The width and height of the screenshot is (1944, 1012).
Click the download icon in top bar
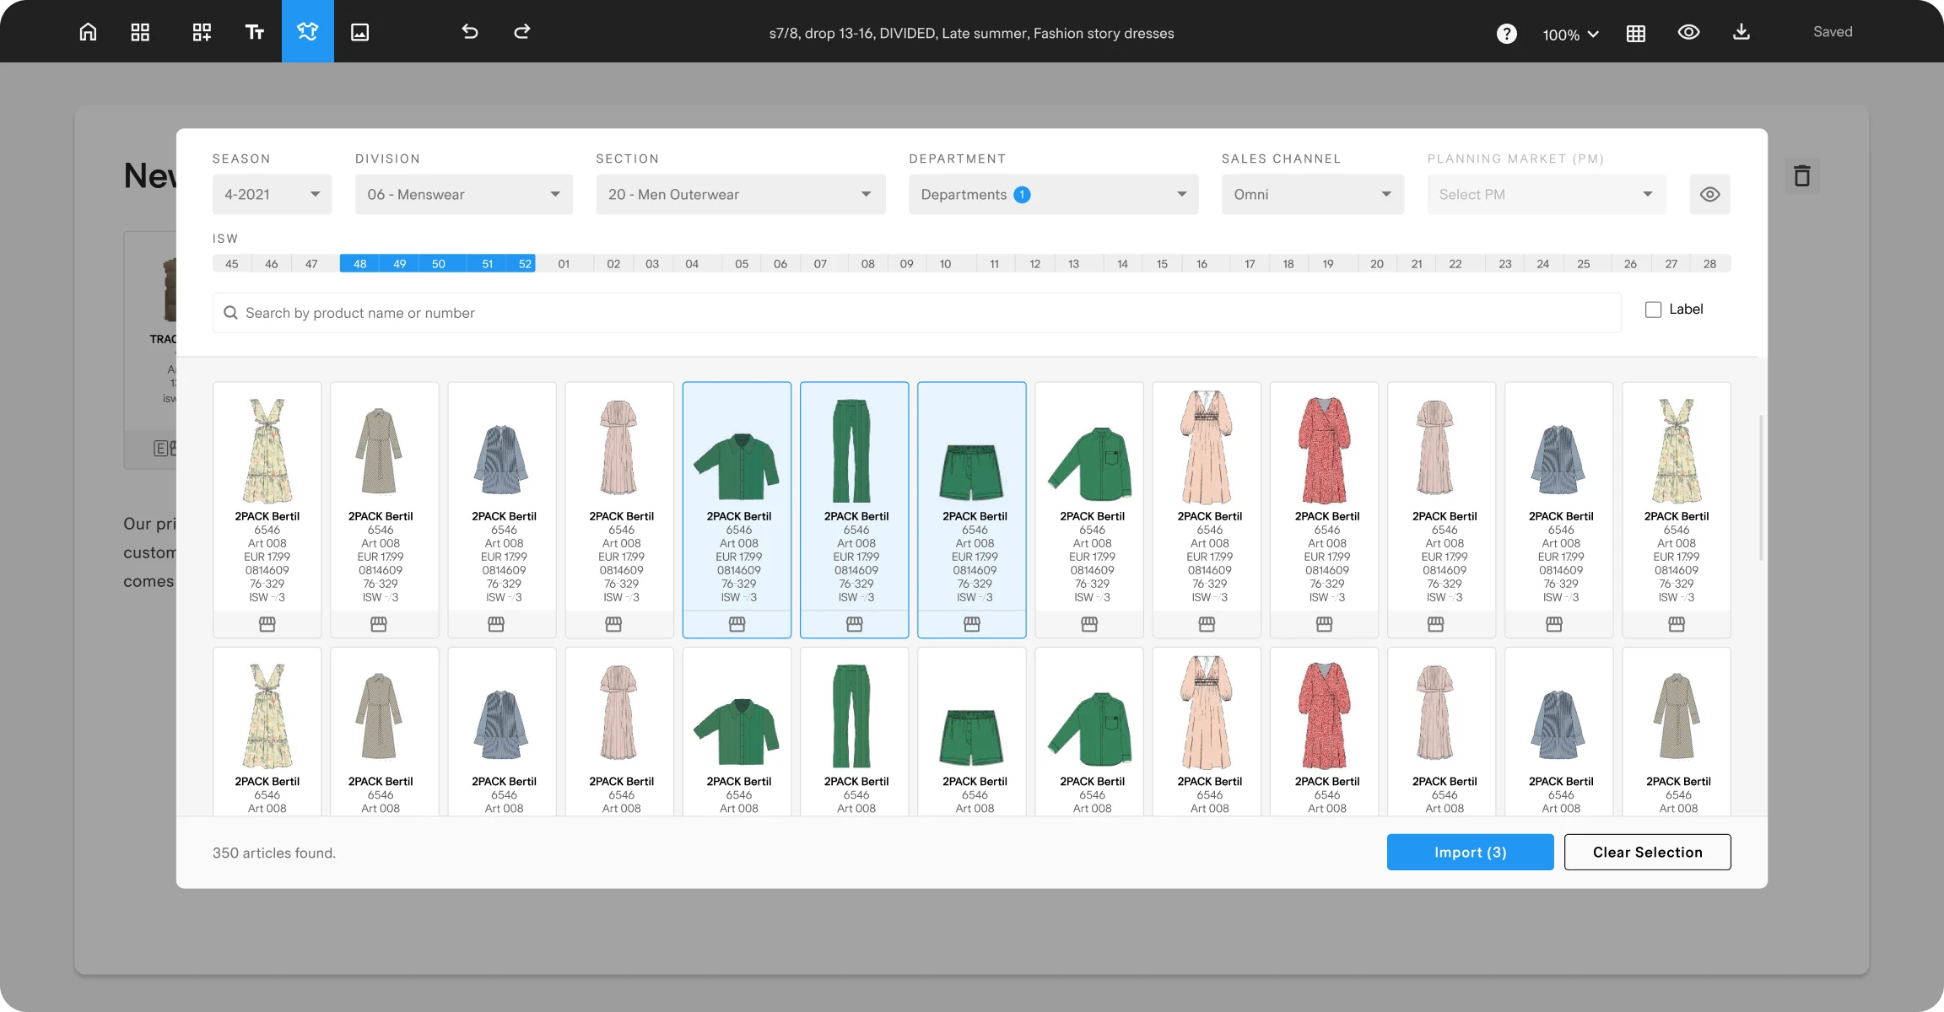(x=1741, y=32)
